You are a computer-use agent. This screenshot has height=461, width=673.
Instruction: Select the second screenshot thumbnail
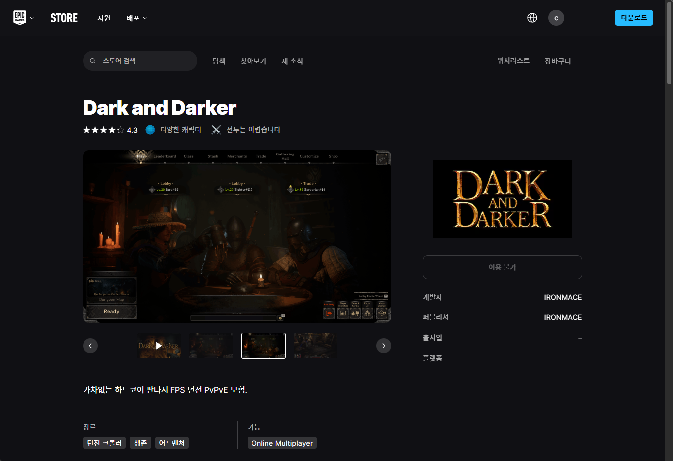point(211,346)
